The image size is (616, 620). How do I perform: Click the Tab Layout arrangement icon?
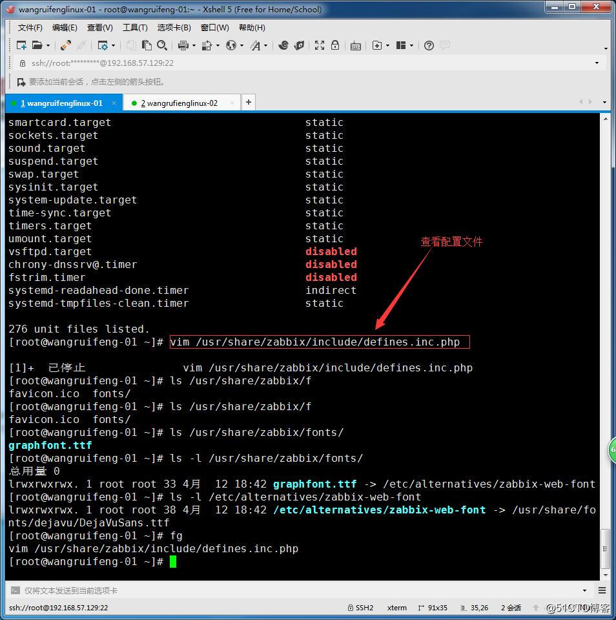pos(401,45)
